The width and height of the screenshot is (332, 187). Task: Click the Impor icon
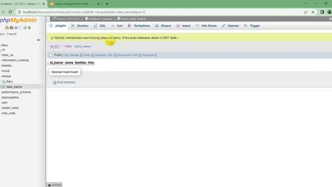178,25
